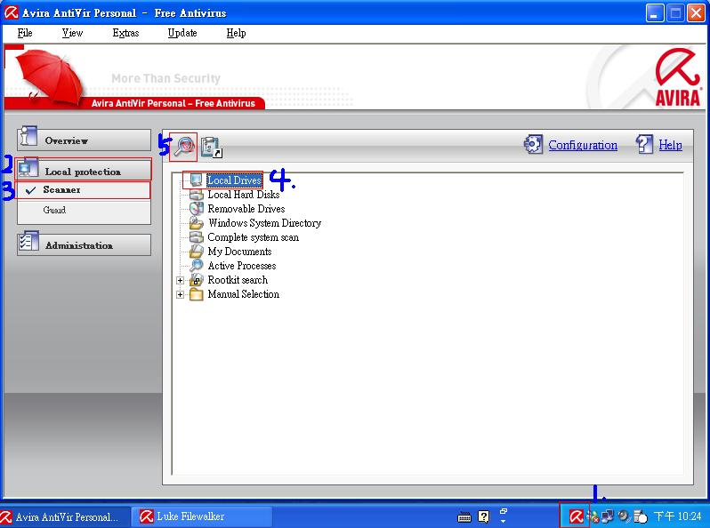Viewport: 710px width, 528px height.
Task: Select Guard under Local protection
Action: click(x=54, y=211)
